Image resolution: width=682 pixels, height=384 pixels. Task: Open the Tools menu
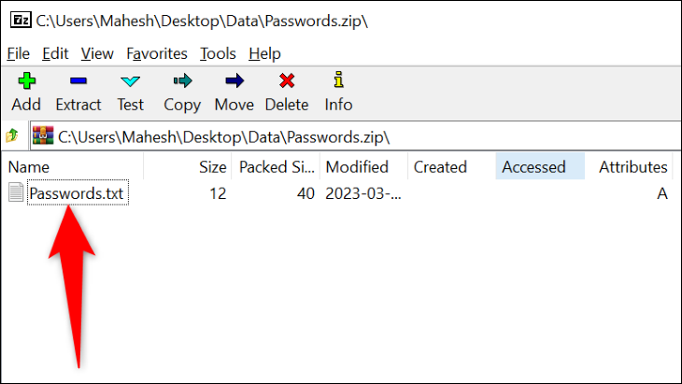218,53
